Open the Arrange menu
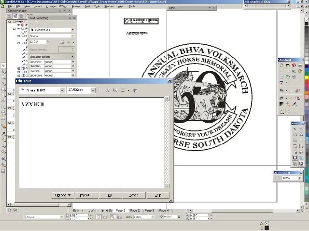 pyautogui.click(x=51, y=6)
